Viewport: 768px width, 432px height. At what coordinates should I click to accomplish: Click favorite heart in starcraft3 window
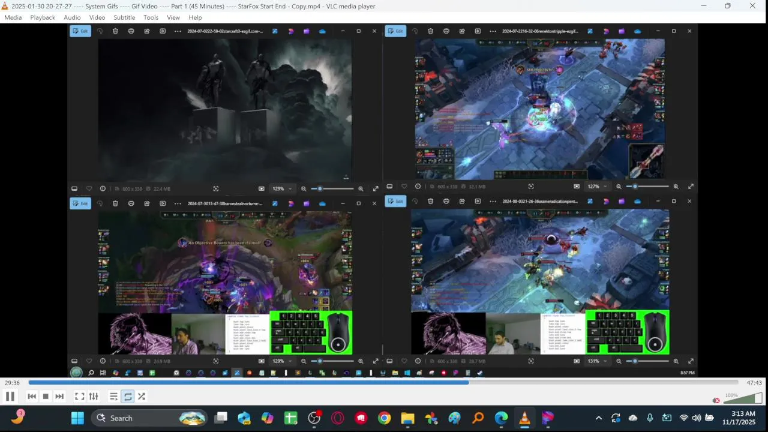[89, 188]
